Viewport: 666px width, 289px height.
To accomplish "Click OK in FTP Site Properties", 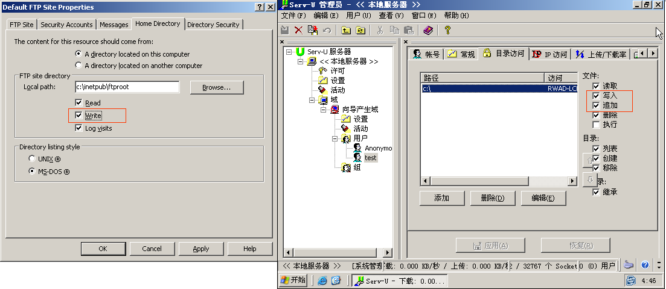I will (x=103, y=249).
